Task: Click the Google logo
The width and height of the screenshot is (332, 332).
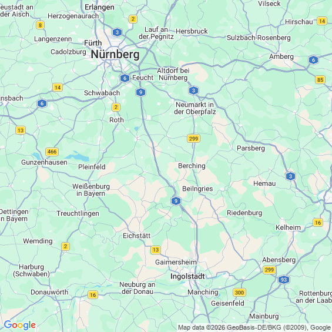Action: [20, 325]
